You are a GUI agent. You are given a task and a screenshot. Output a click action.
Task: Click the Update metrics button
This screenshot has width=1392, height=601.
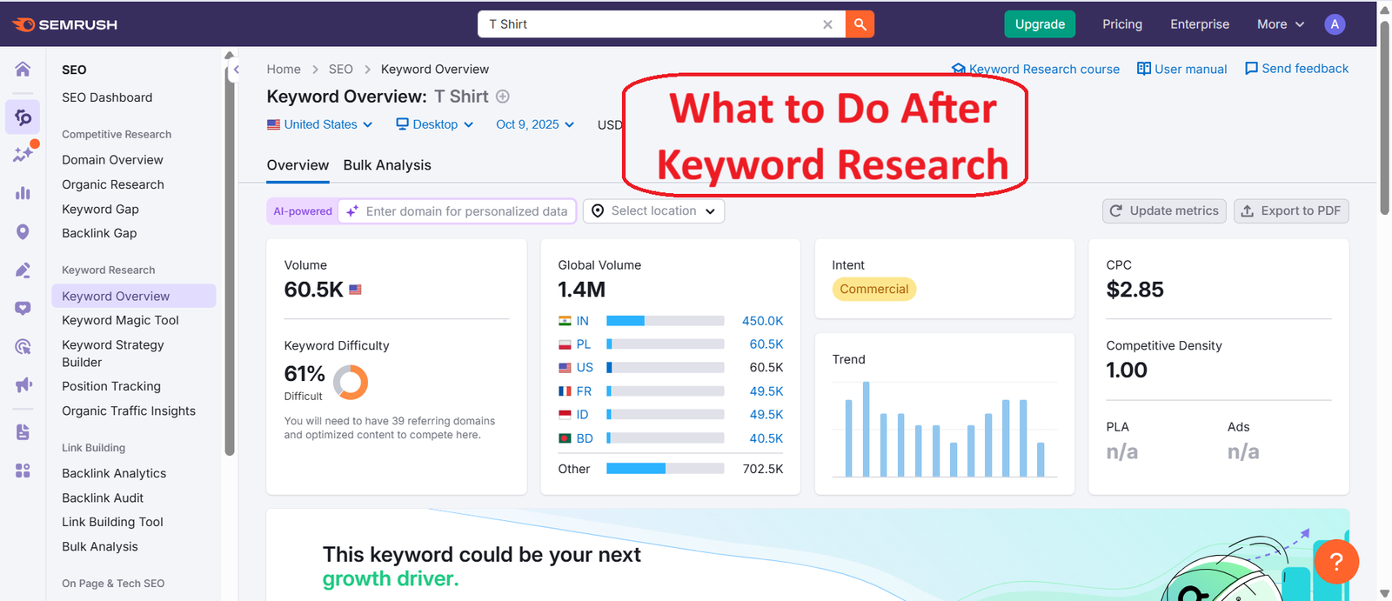point(1164,211)
